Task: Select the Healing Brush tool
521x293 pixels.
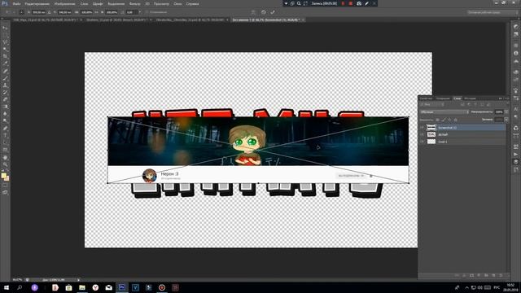Action: coord(5,71)
